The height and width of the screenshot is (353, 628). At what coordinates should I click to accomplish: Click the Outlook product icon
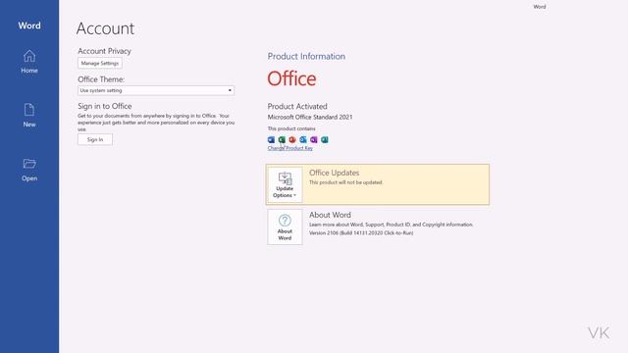(x=303, y=139)
